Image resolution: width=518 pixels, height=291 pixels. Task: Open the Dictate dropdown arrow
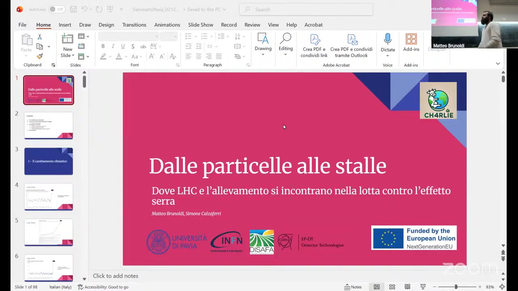[388, 55]
